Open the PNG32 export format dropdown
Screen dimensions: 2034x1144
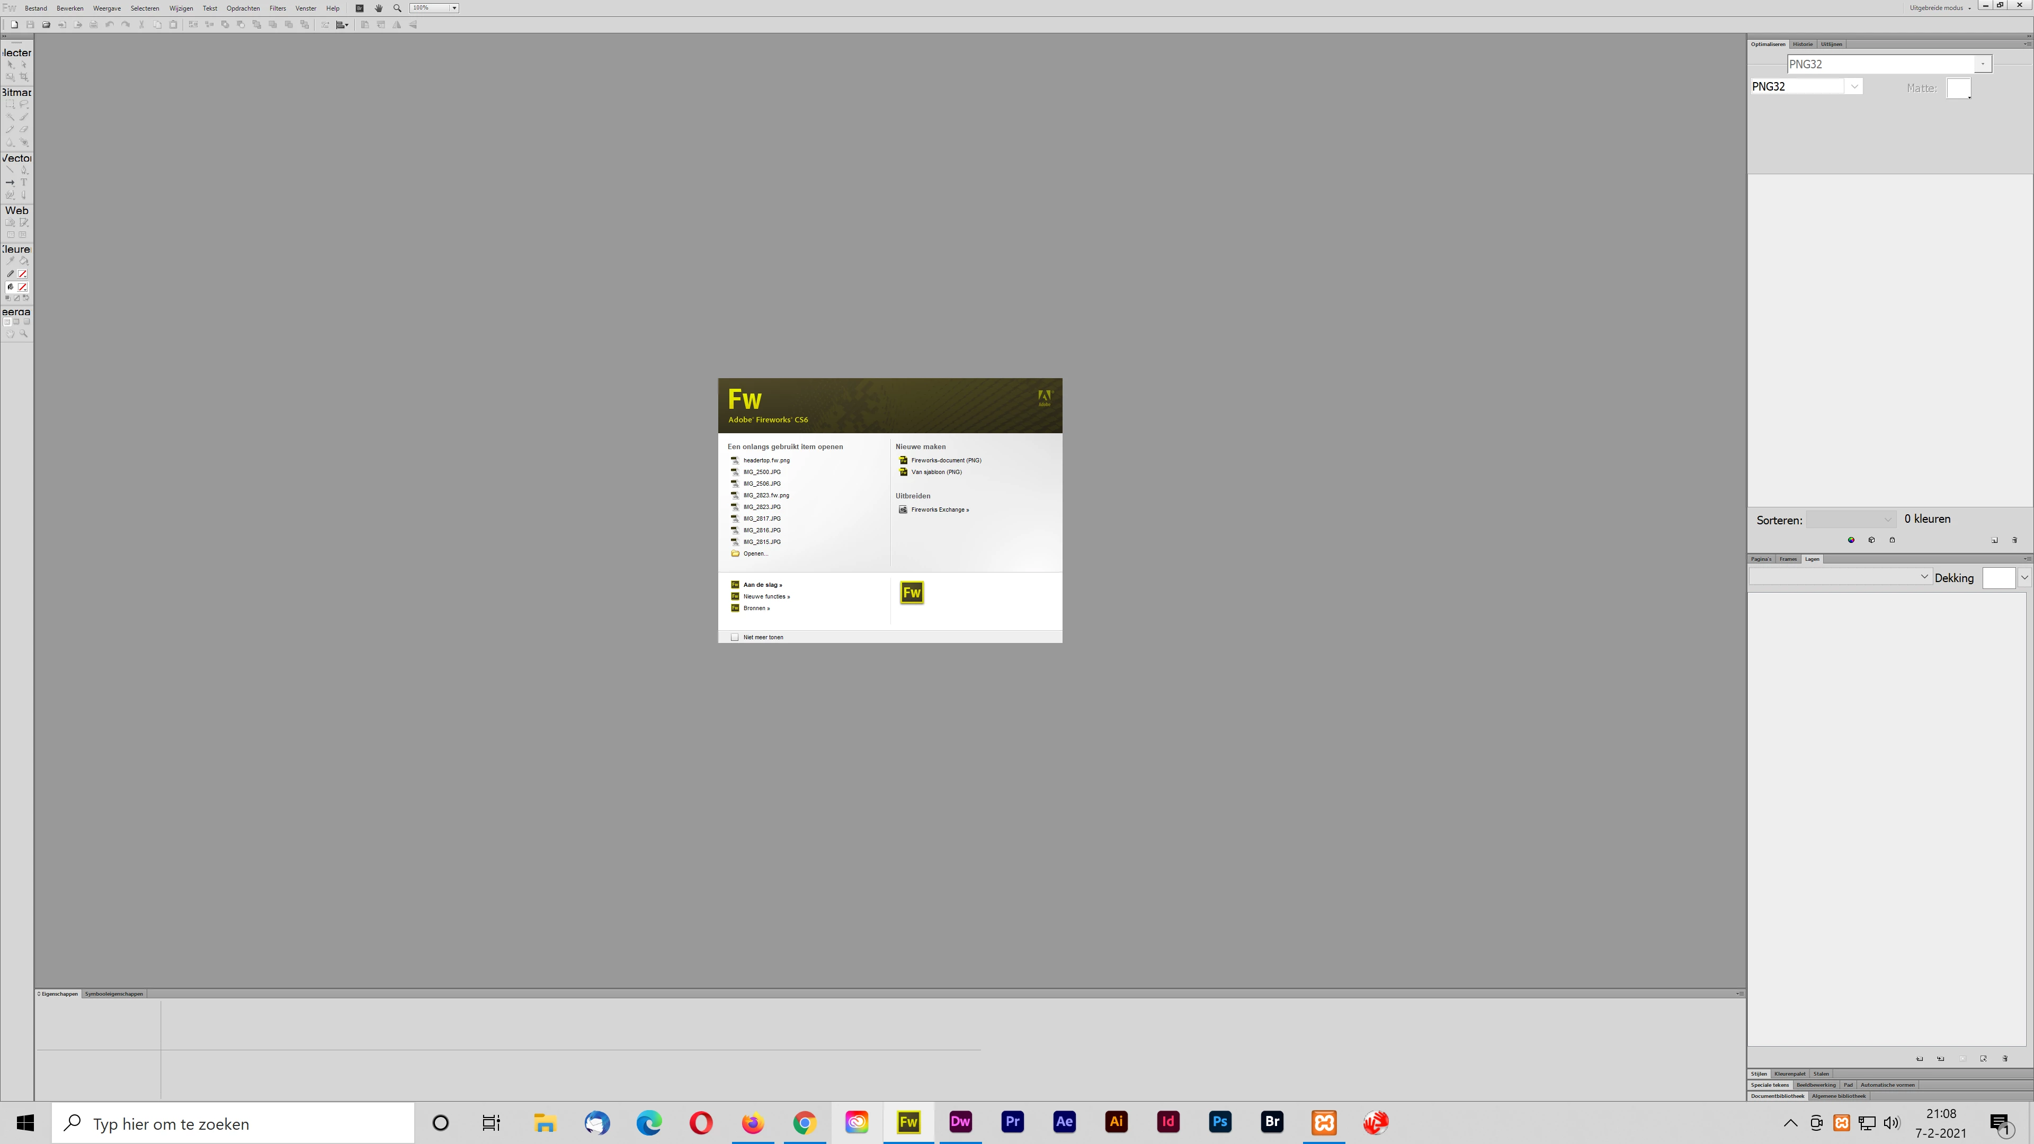(x=1854, y=87)
